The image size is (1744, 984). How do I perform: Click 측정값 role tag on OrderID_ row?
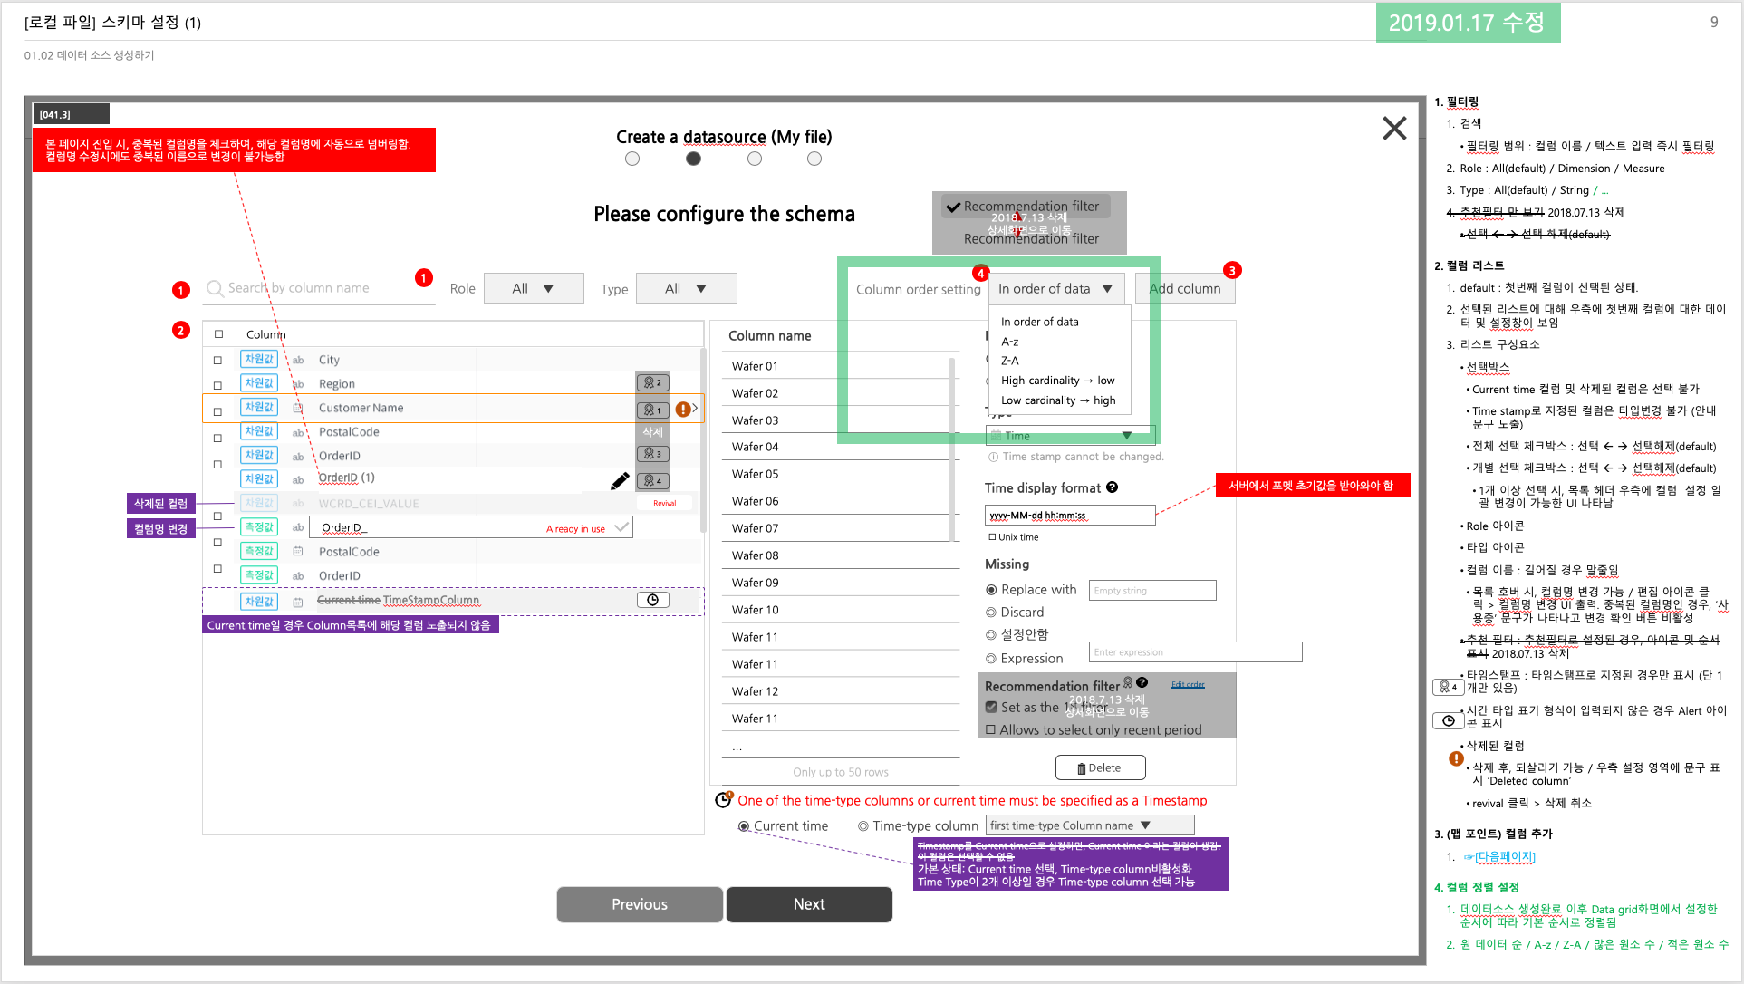259,527
